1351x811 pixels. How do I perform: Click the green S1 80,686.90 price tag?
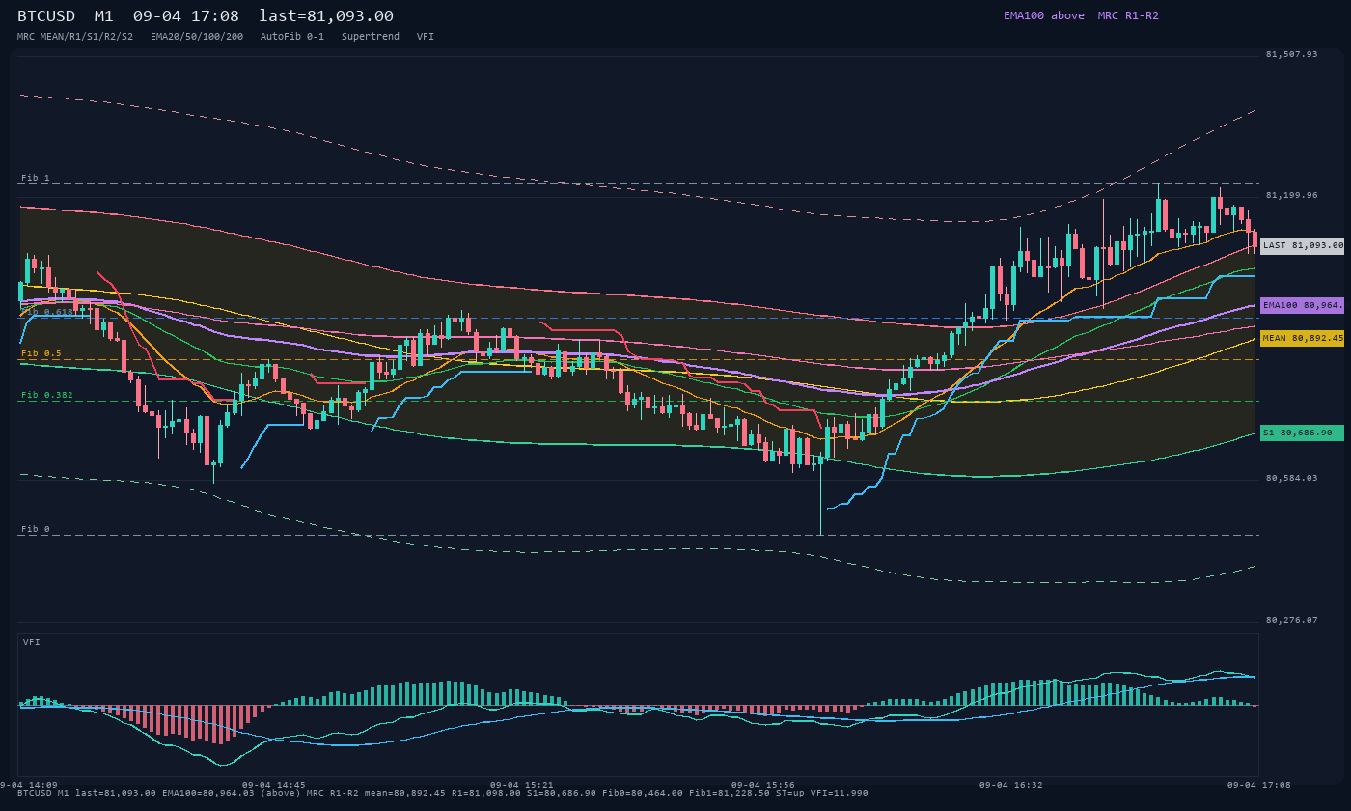tap(1303, 433)
